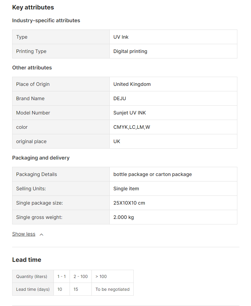This screenshot has height=306, width=251.
Task: Select the "CMYK,LC,LM,W" color value
Action: tap(132, 127)
